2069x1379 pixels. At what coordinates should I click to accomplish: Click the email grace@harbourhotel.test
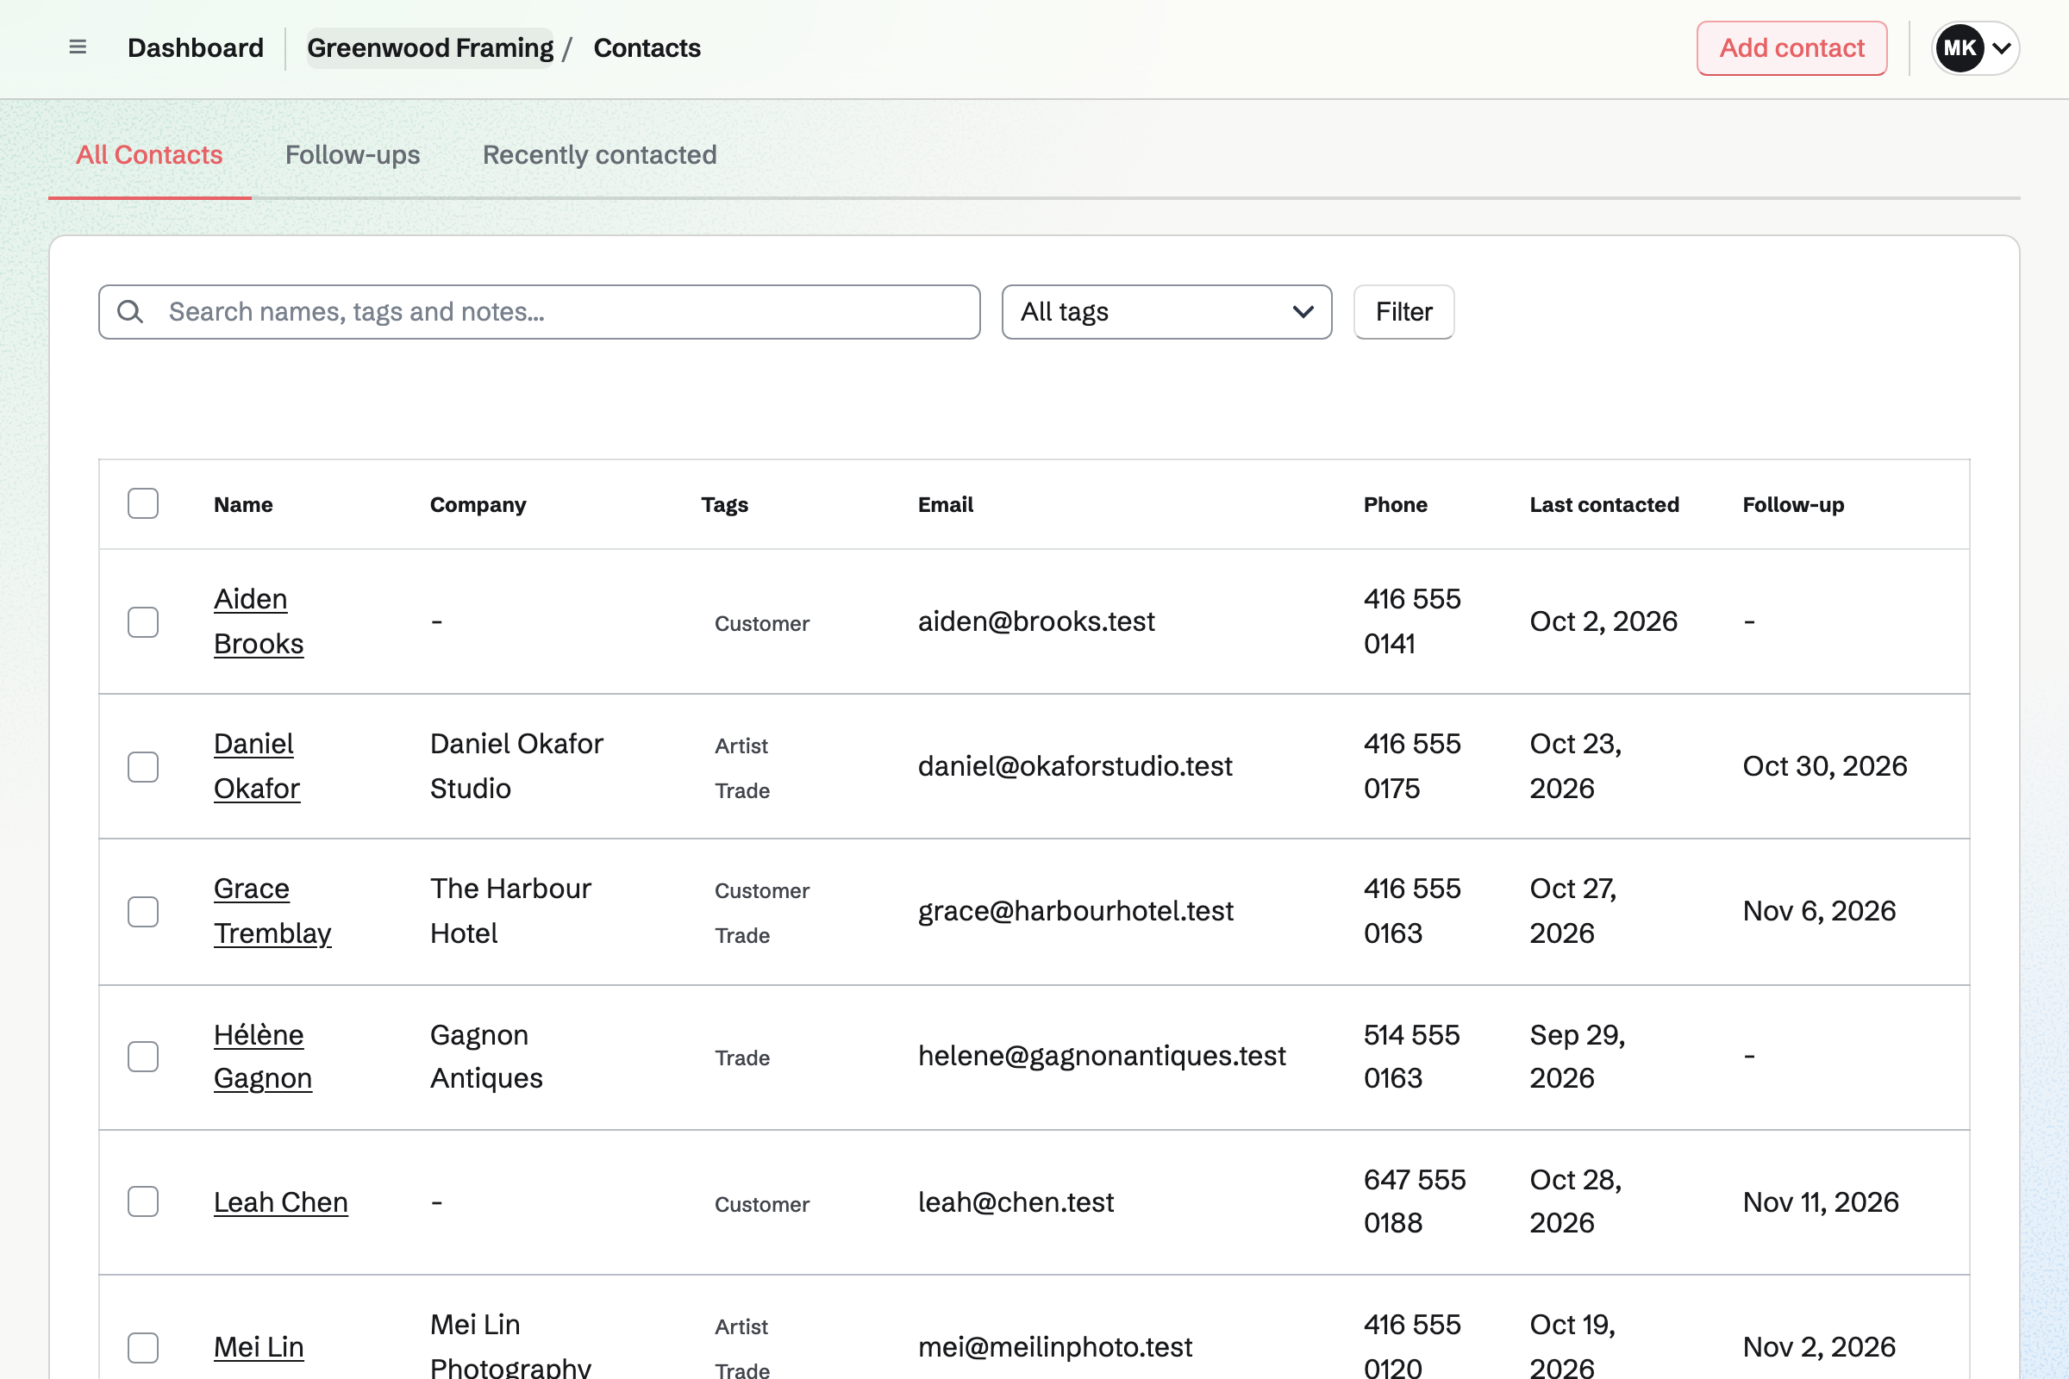1076,910
